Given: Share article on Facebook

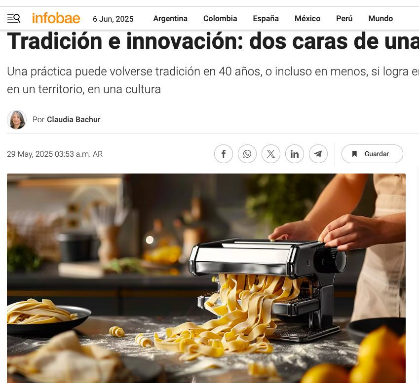Looking at the screenshot, I should point(224,154).
